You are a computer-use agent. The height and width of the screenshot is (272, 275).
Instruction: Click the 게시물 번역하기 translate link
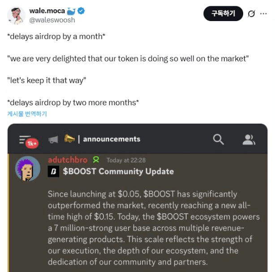(27, 114)
